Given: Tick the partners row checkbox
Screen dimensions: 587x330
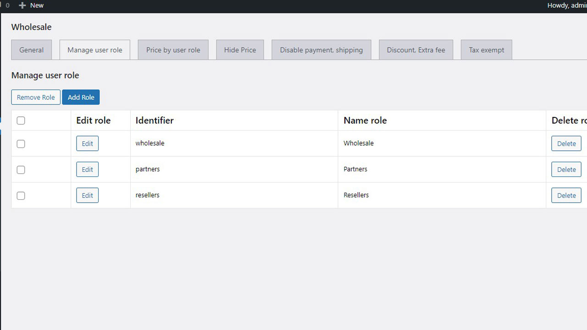Looking at the screenshot, I should pos(21,170).
